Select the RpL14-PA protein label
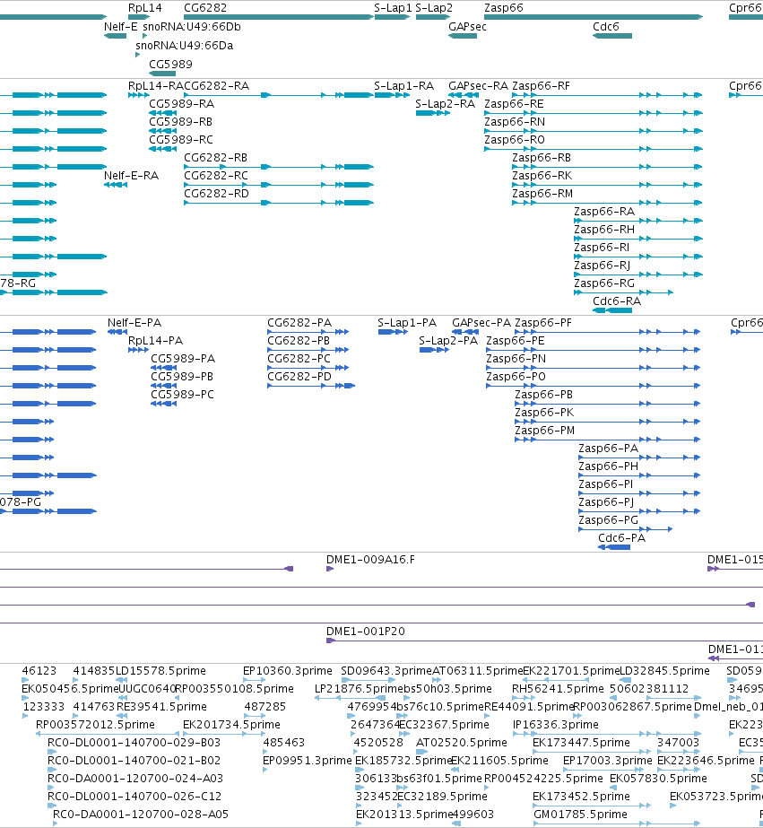 tap(156, 341)
